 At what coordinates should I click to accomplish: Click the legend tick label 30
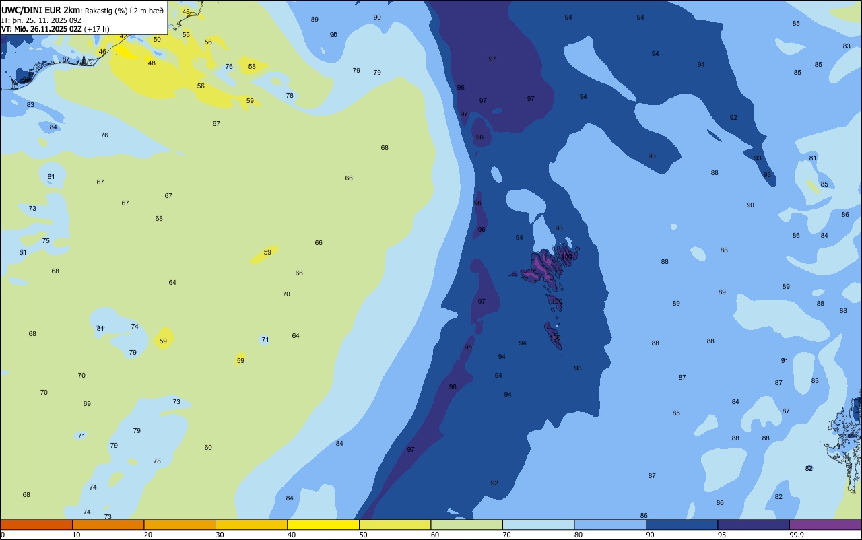point(220,535)
